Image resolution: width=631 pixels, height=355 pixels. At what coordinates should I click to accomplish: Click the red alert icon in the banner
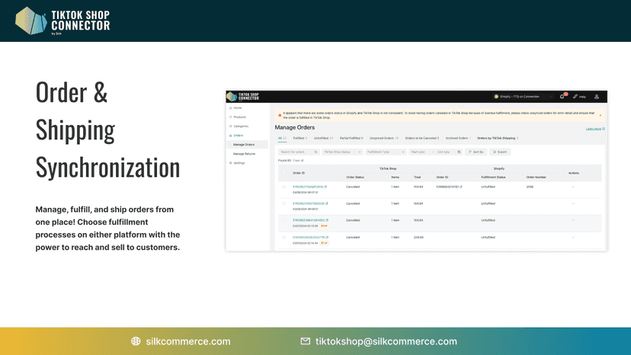pos(280,116)
